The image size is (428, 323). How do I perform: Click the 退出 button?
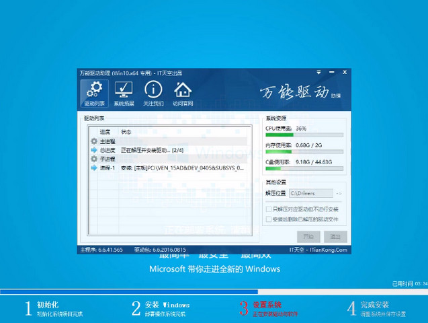tap(335, 236)
